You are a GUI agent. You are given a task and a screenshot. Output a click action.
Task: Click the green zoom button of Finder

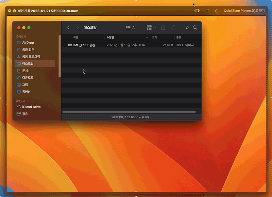pyautogui.click(x=29, y=28)
